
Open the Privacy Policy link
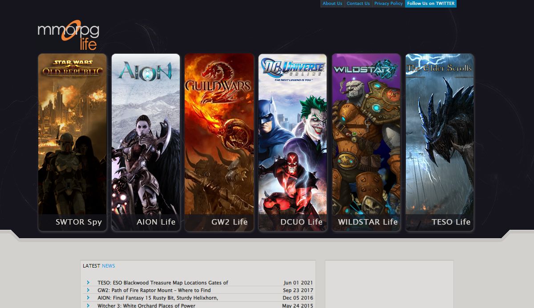tap(388, 4)
